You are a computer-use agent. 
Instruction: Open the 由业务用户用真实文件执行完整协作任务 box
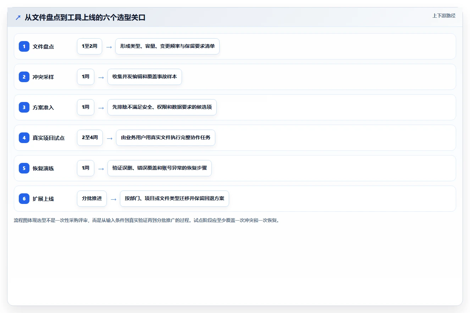click(x=166, y=138)
